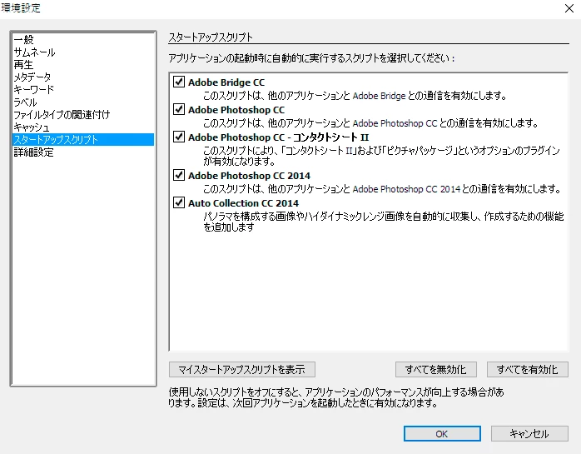Click マイスタートアップスクリプトを表示 button
This screenshot has height=454, width=581.
pyautogui.click(x=242, y=369)
